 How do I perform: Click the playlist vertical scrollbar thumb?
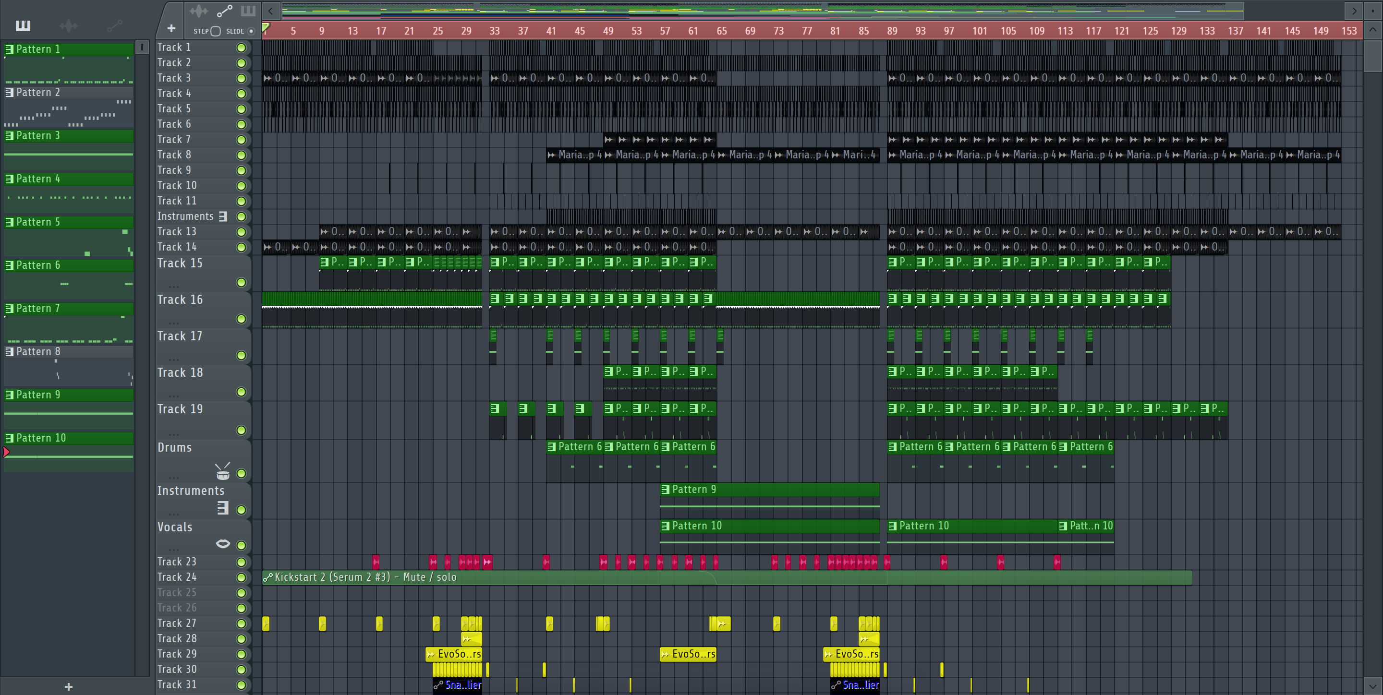tap(1373, 55)
